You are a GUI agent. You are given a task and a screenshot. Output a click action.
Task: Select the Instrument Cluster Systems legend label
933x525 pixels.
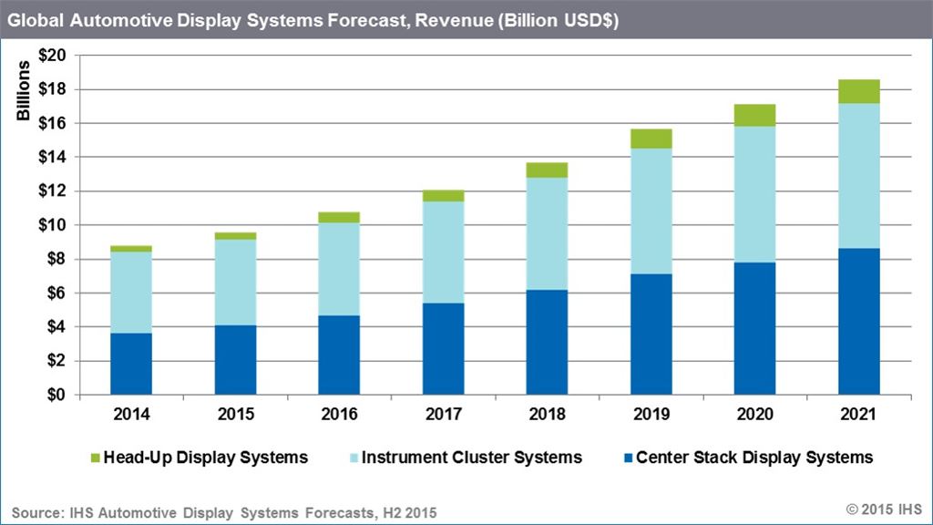pos(471,458)
